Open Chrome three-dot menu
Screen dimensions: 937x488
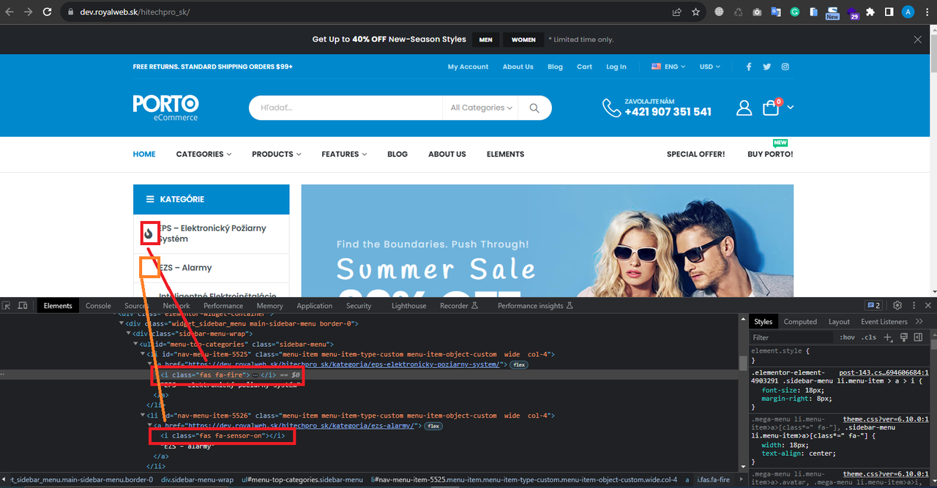tap(927, 12)
